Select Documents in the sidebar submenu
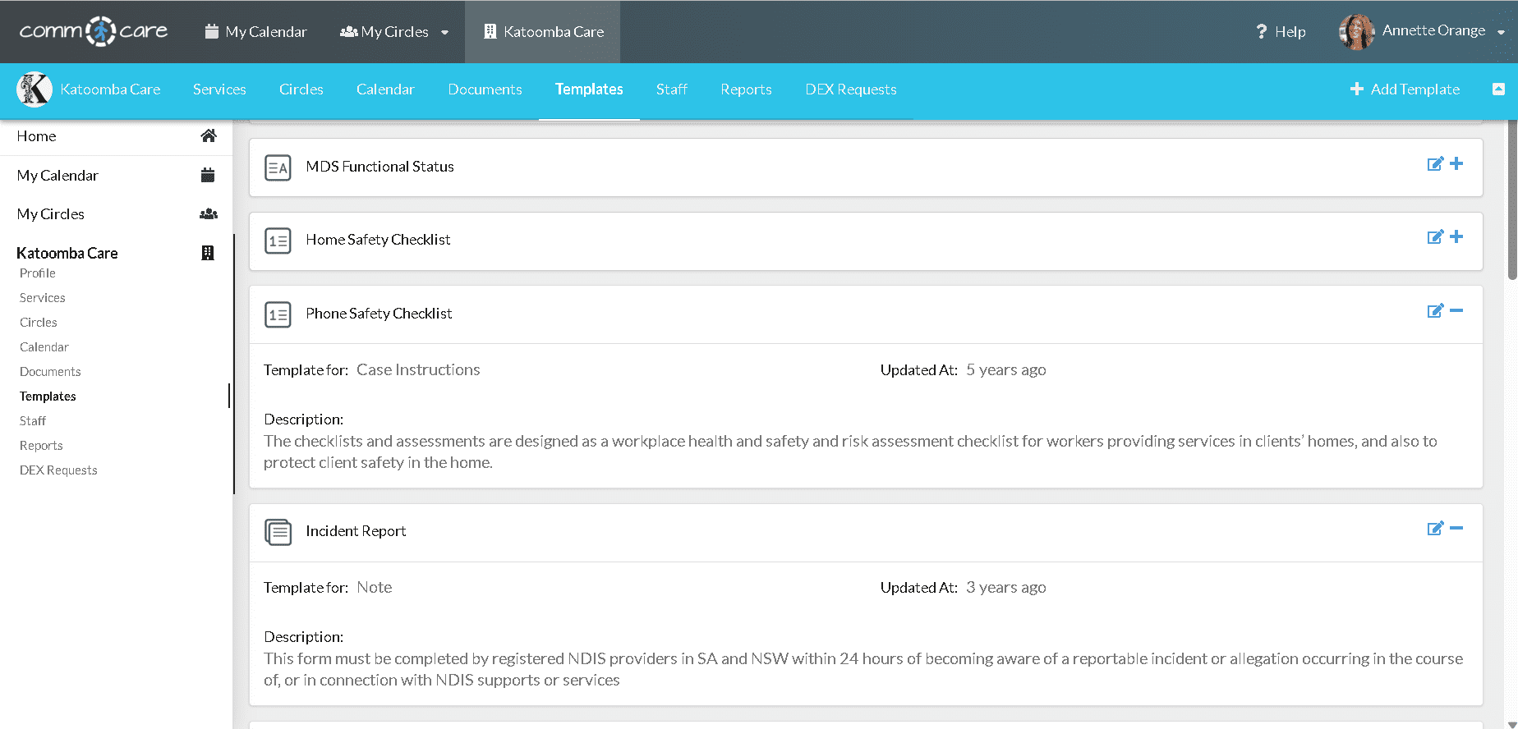1518x729 pixels. point(50,372)
